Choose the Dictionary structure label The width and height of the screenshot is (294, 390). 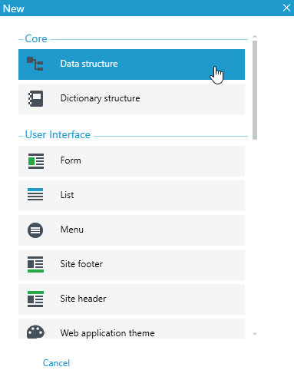(100, 98)
